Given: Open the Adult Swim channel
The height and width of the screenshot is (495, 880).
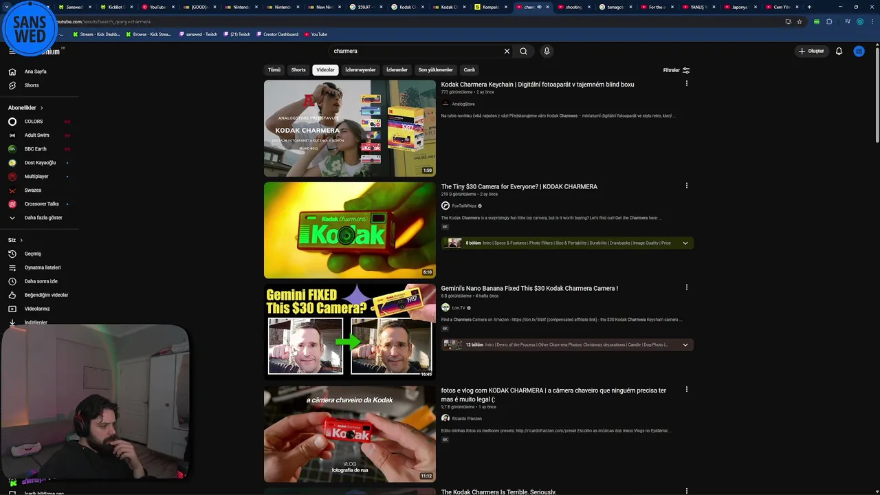Looking at the screenshot, I should (x=37, y=135).
